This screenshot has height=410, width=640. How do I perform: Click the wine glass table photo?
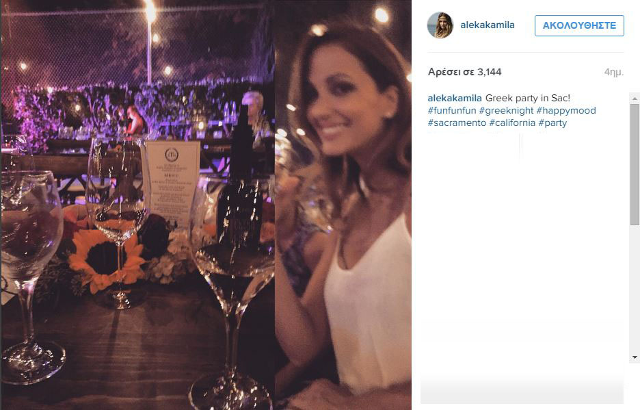coord(138,205)
